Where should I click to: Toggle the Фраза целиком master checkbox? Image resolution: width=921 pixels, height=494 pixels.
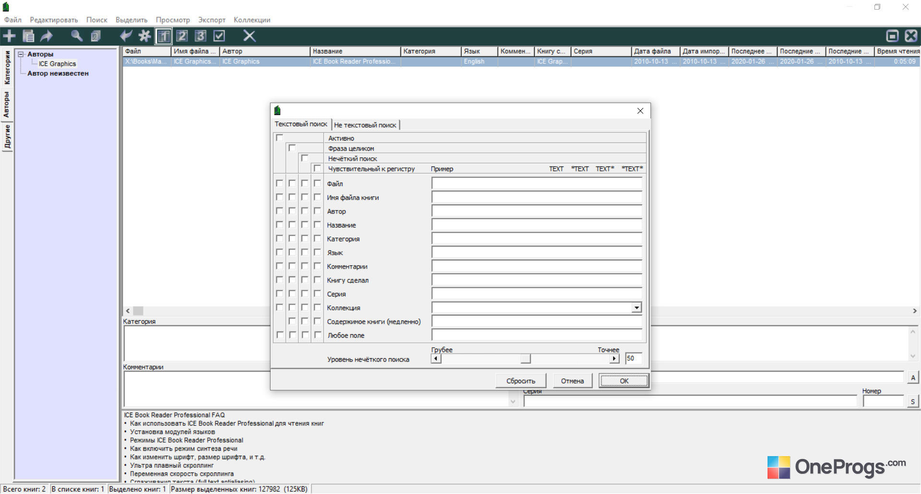[292, 148]
